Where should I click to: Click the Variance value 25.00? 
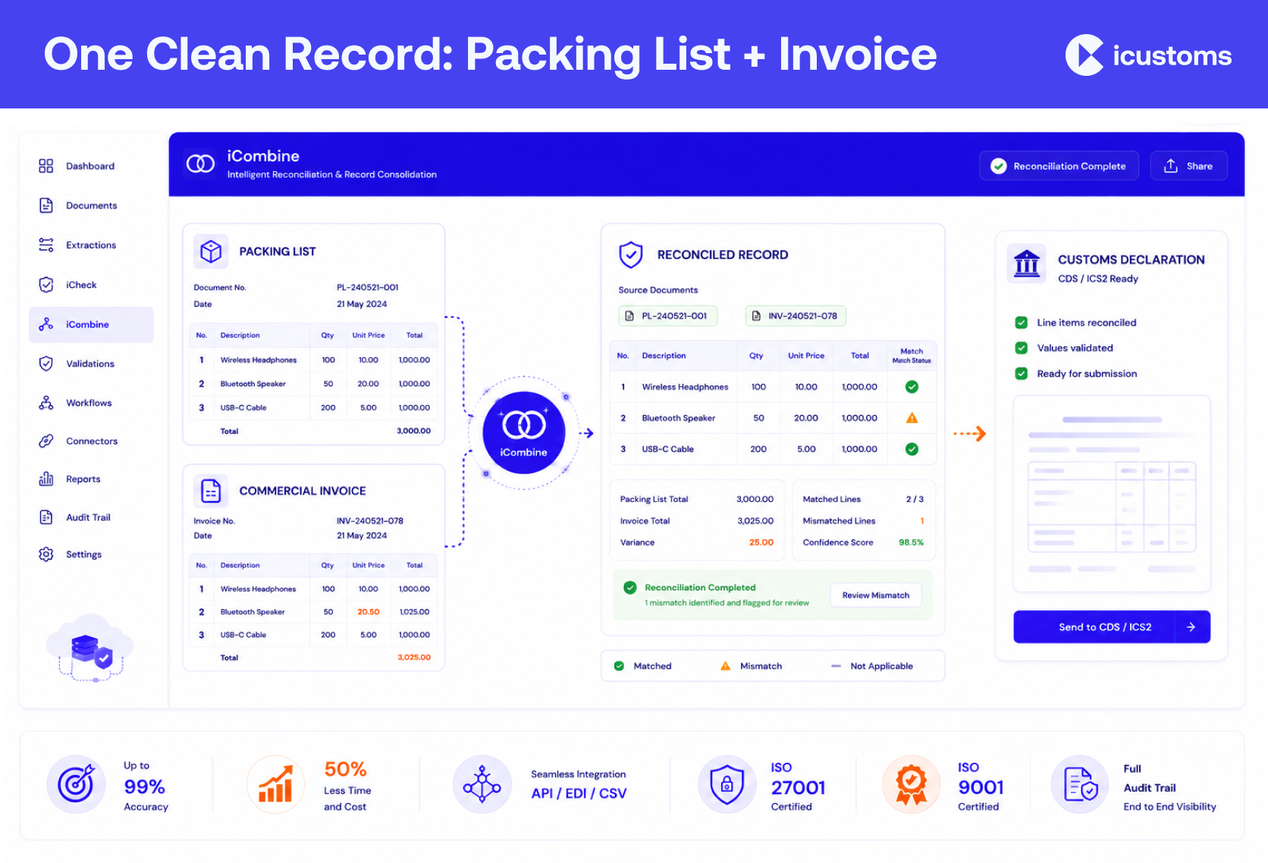click(x=761, y=542)
